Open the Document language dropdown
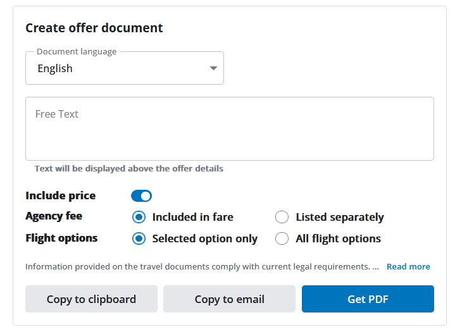 click(x=124, y=68)
